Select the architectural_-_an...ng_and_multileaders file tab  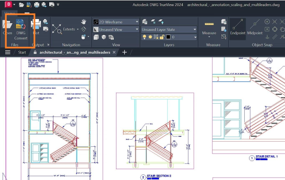[x=75, y=53]
